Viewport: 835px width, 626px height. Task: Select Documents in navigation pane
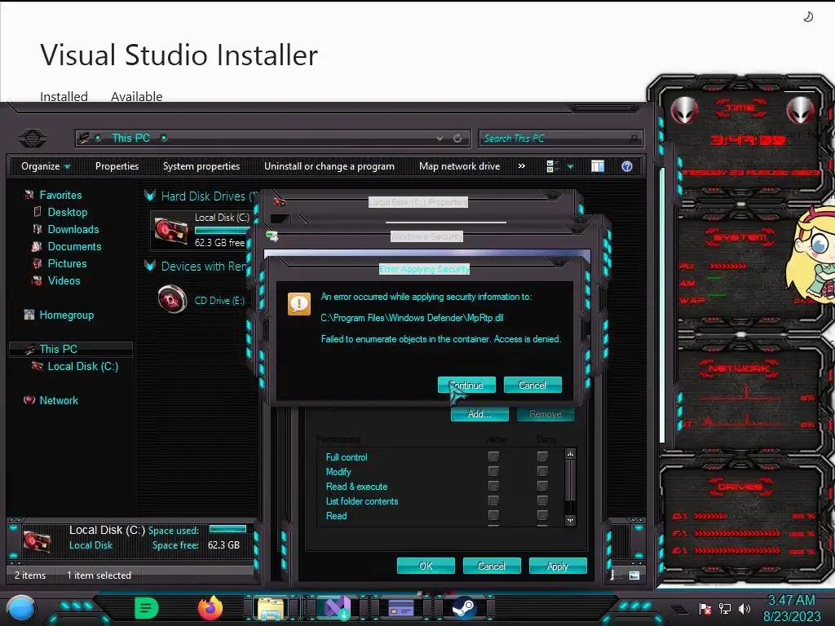[x=74, y=246]
